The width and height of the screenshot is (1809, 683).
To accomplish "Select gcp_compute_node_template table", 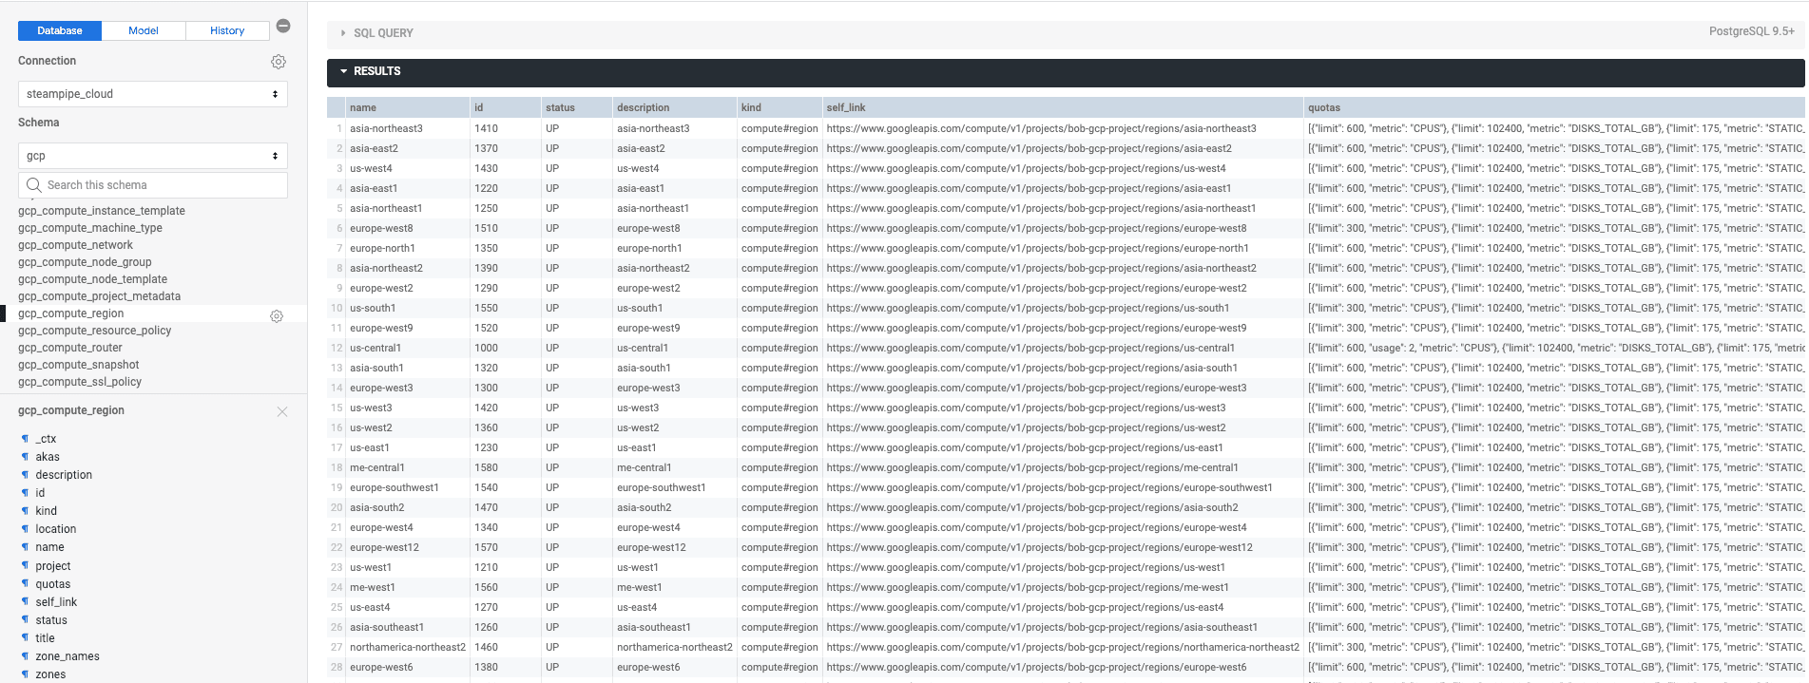I will point(92,279).
